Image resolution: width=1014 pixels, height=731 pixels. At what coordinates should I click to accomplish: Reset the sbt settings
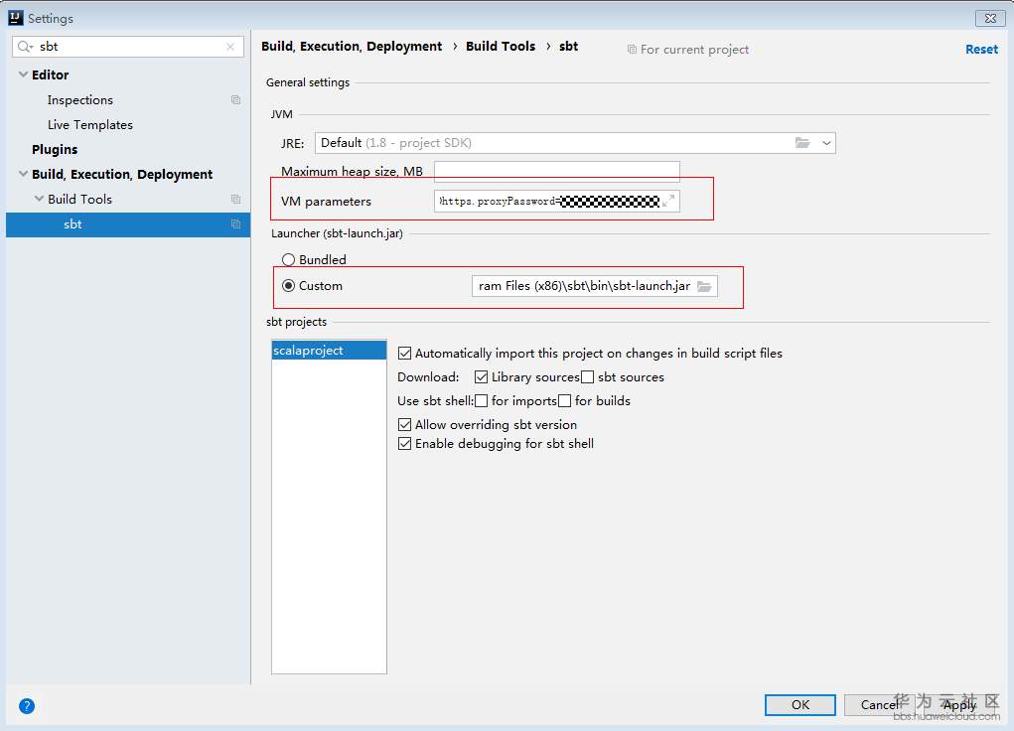point(981,50)
